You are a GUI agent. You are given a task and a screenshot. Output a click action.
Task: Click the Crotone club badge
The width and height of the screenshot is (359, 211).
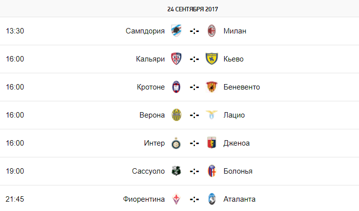pos(176,87)
